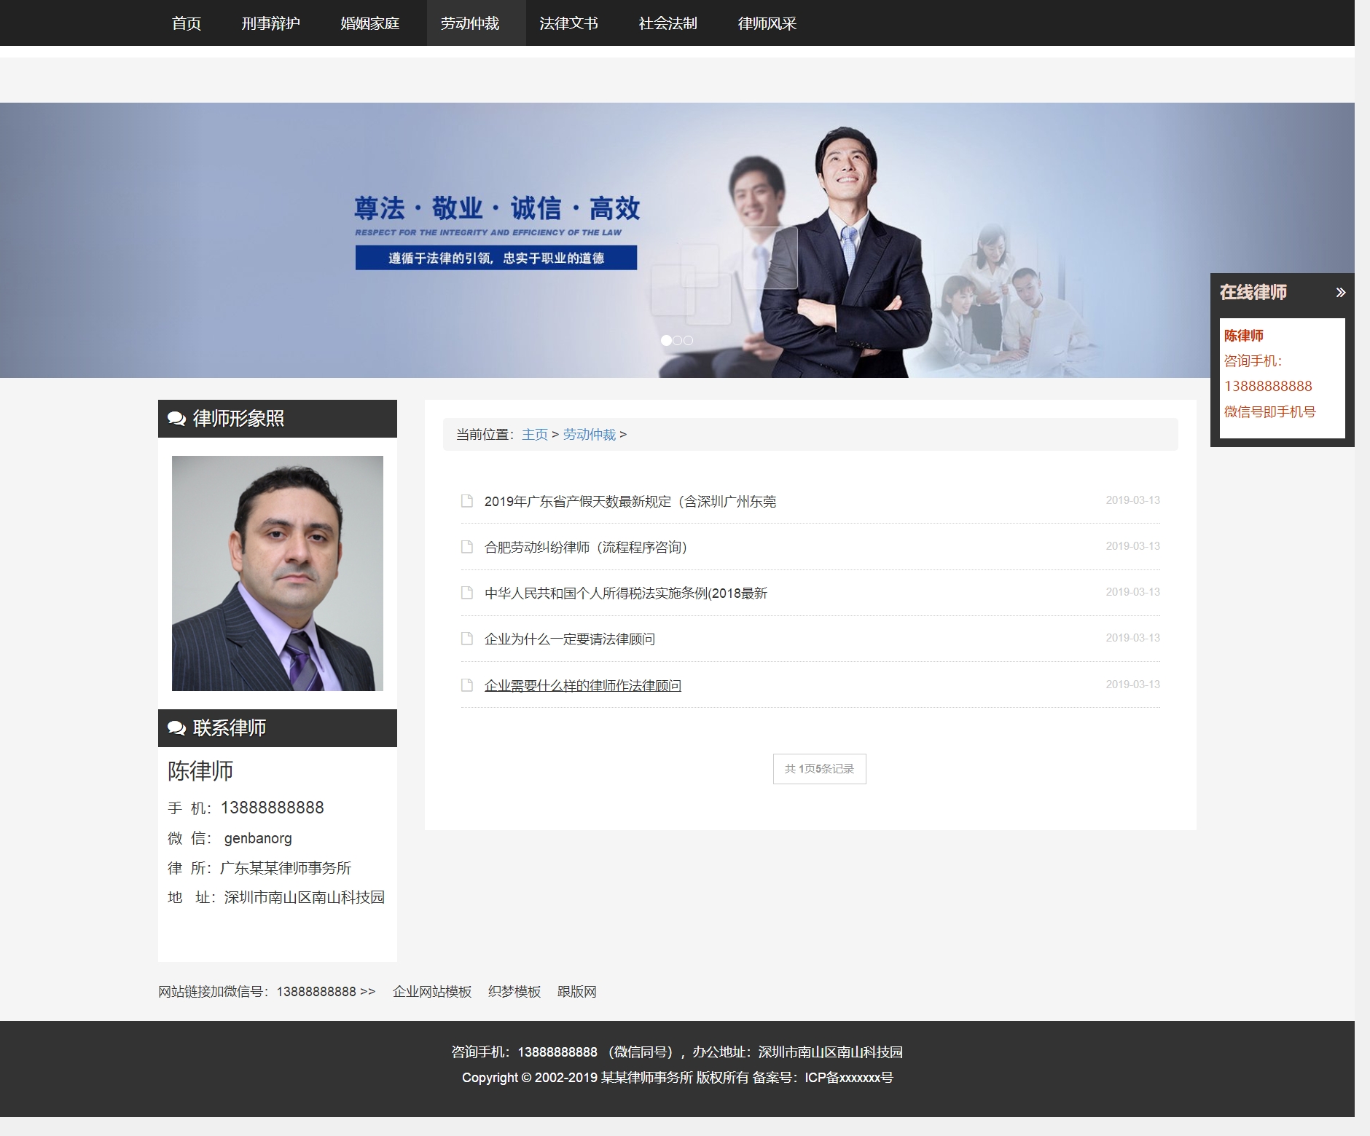Open article 中华人民共和国个人所得税法实施条例
The height and width of the screenshot is (1136, 1370).
tap(626, 593)
